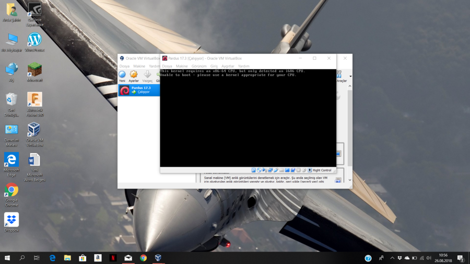
Task: Click inside the black VM console screen
Action: click(248, 118)
